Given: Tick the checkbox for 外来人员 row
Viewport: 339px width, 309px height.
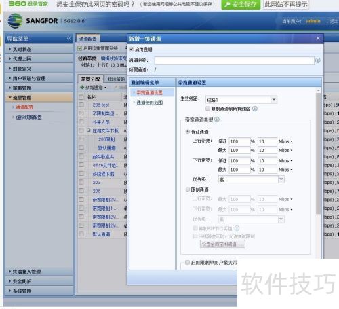Looking at the screenshot, I should click(81, 122).
